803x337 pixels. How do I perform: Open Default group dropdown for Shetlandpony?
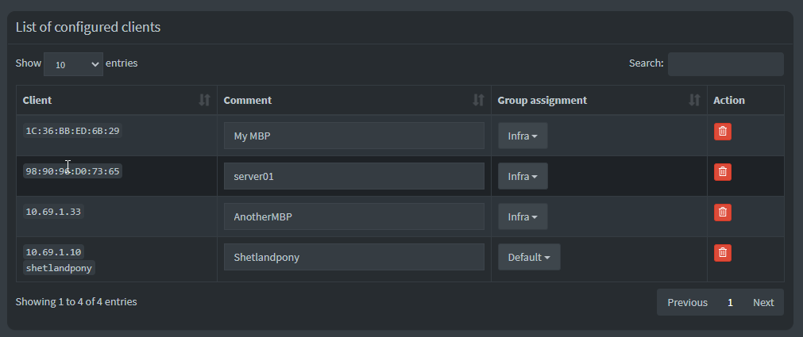(529, 257)
